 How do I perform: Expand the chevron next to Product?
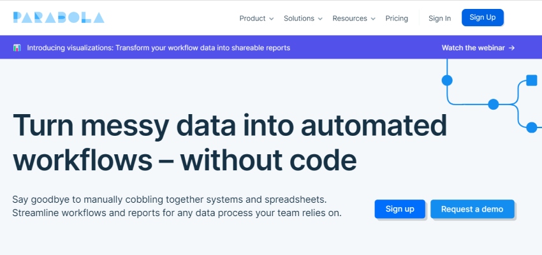272,19
